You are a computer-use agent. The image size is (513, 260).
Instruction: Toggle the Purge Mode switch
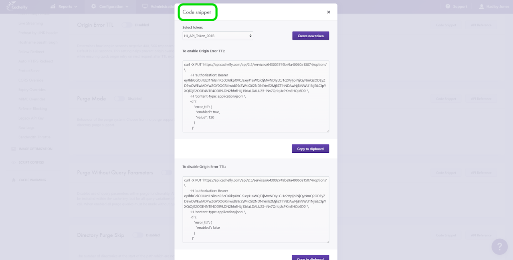[119, 99]
